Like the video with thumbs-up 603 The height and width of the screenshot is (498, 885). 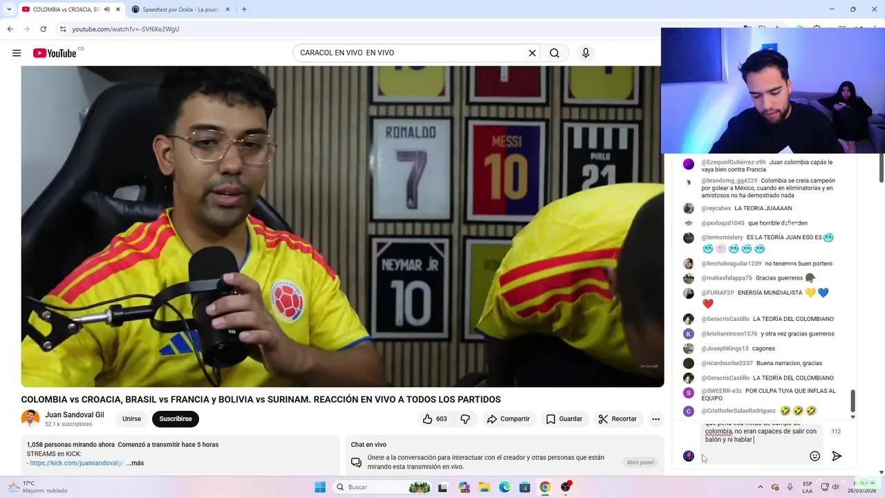coord(434,419)
